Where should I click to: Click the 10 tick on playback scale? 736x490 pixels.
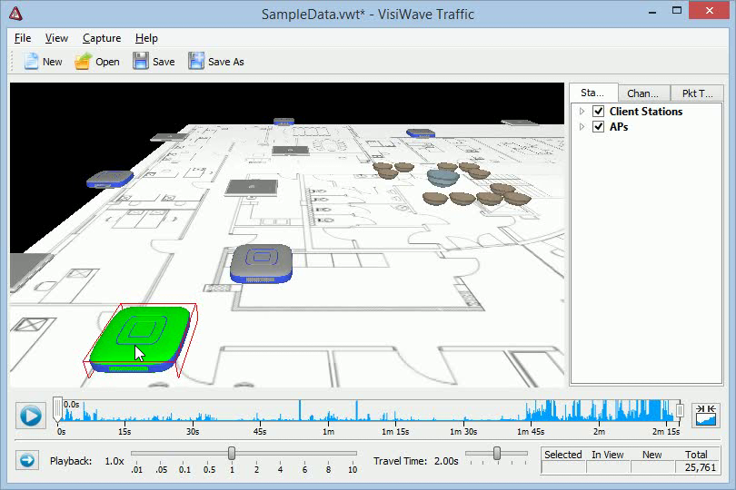353,469
